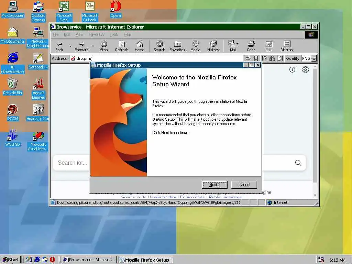Open the Edit menu
Image resolution: width=352 pixels, height=264 pixels.
pos(67,34)
